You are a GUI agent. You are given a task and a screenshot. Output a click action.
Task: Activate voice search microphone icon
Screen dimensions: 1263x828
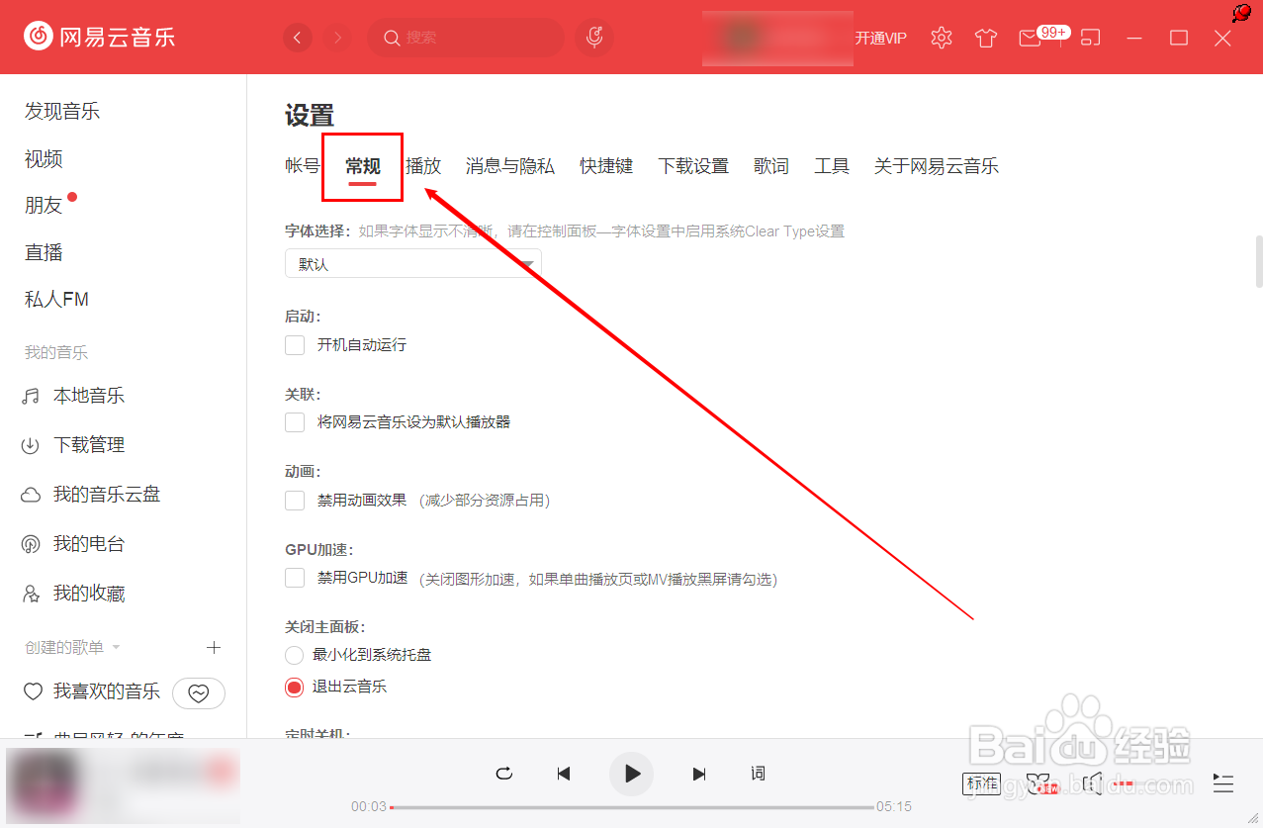tap(594, 38)
